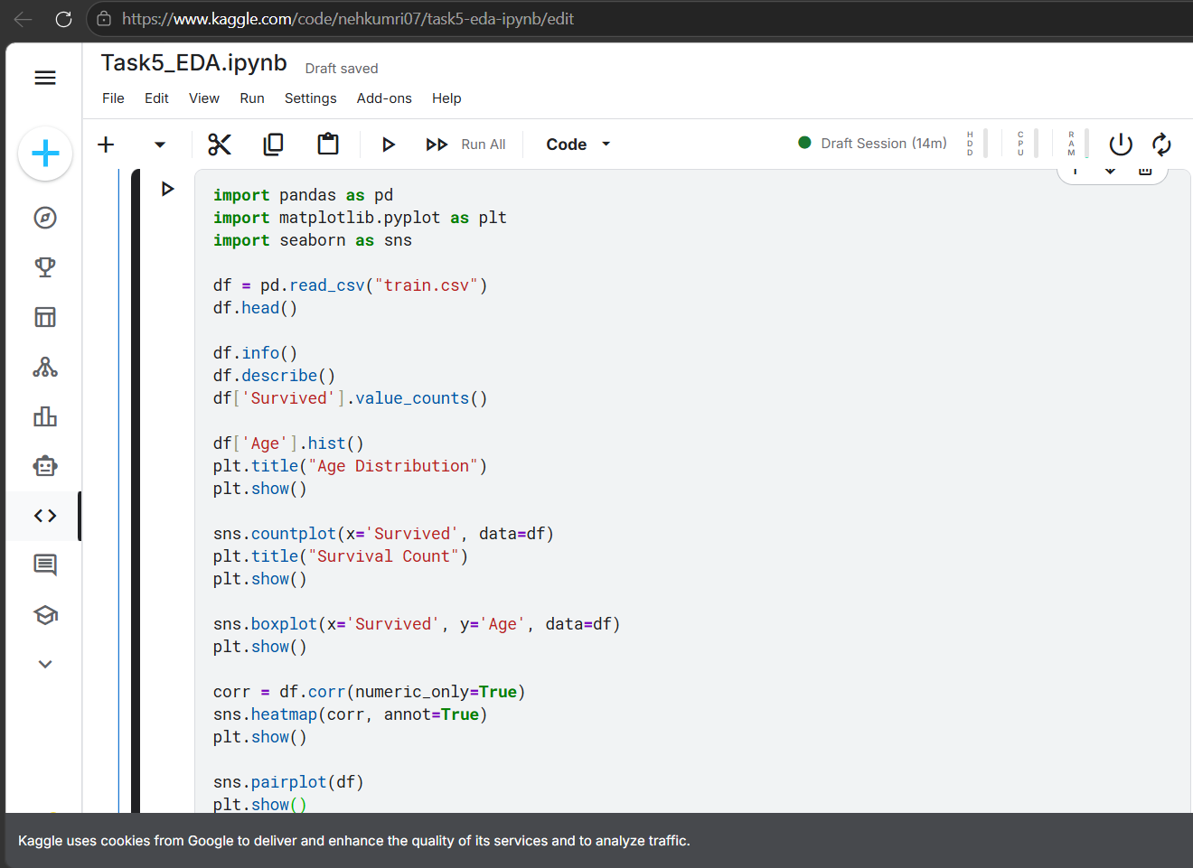Click the site info lock icon
This screenshot has width=1193, height=868.
tap(104, 19)
